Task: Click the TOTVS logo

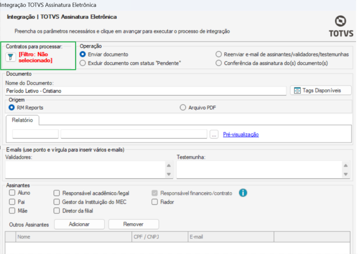Action: (x=341, y=26)
